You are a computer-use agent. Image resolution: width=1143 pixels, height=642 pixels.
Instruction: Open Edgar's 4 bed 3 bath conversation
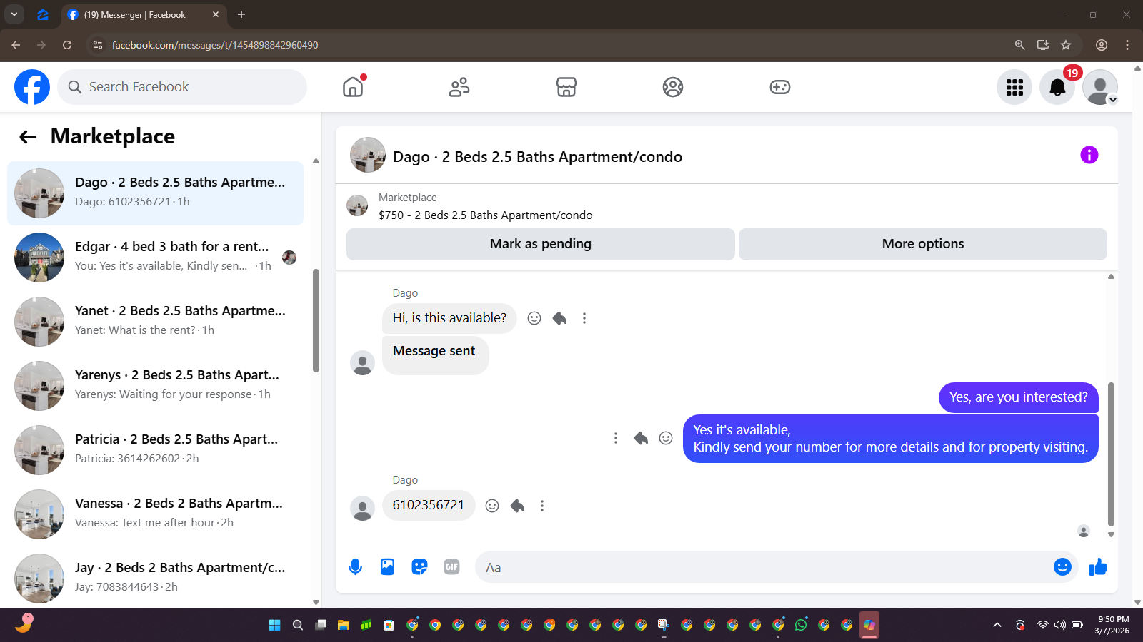coord(155,258)
